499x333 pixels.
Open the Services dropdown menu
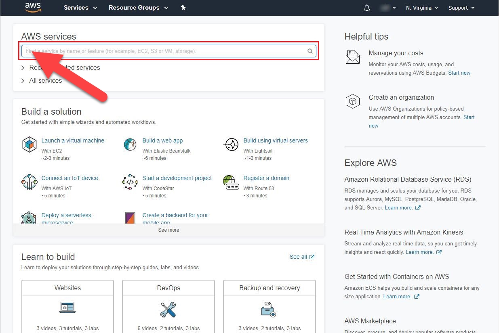80,8
